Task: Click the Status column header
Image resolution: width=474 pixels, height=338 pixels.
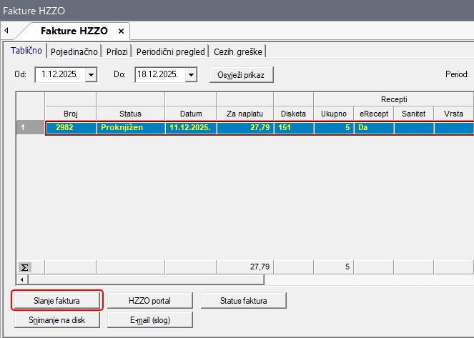Action: (130, 113)
